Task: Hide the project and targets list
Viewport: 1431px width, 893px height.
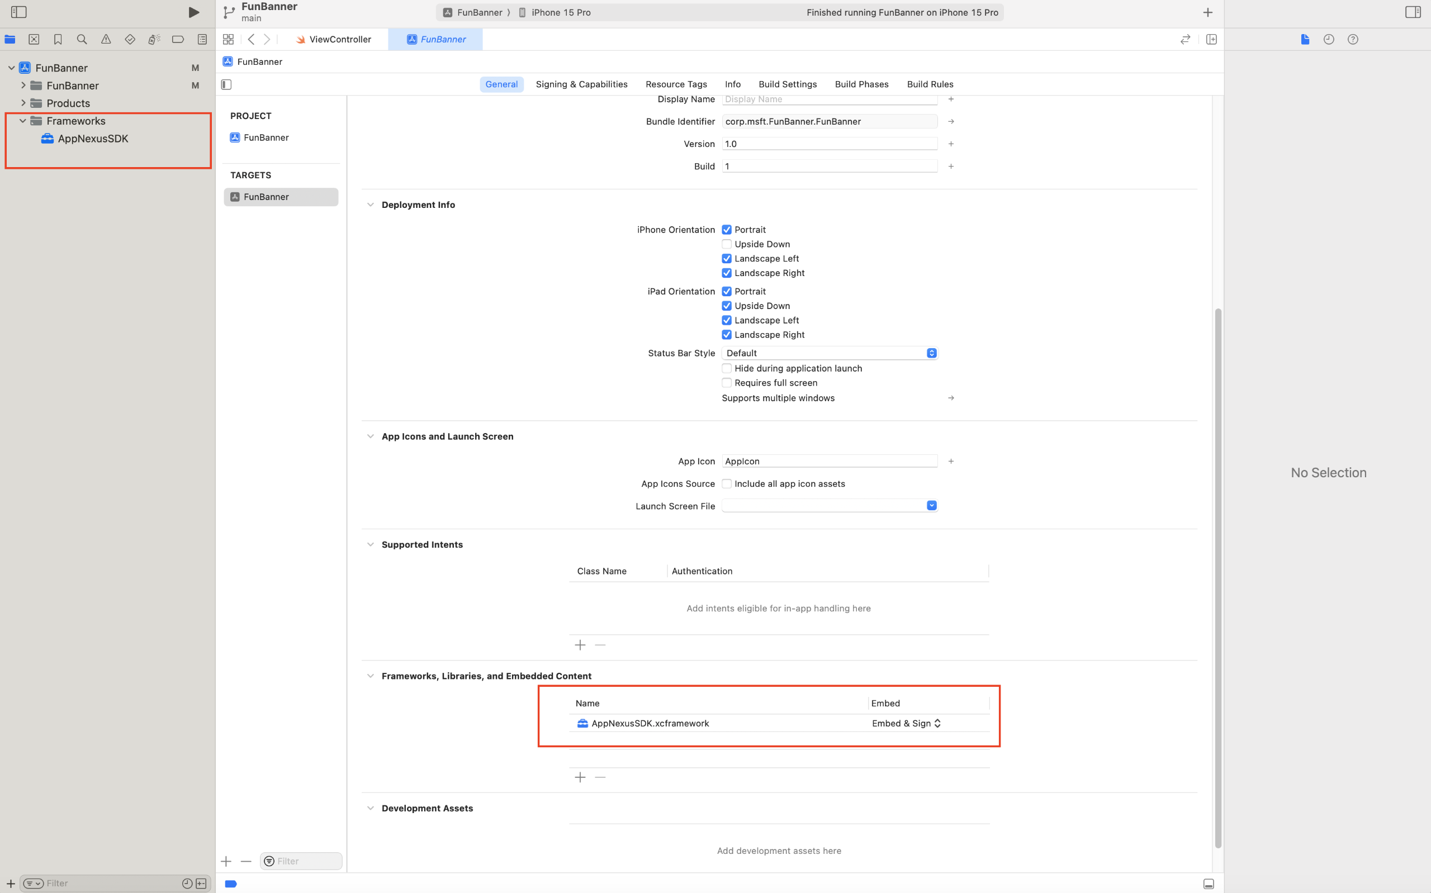Action: click(226, 84)
